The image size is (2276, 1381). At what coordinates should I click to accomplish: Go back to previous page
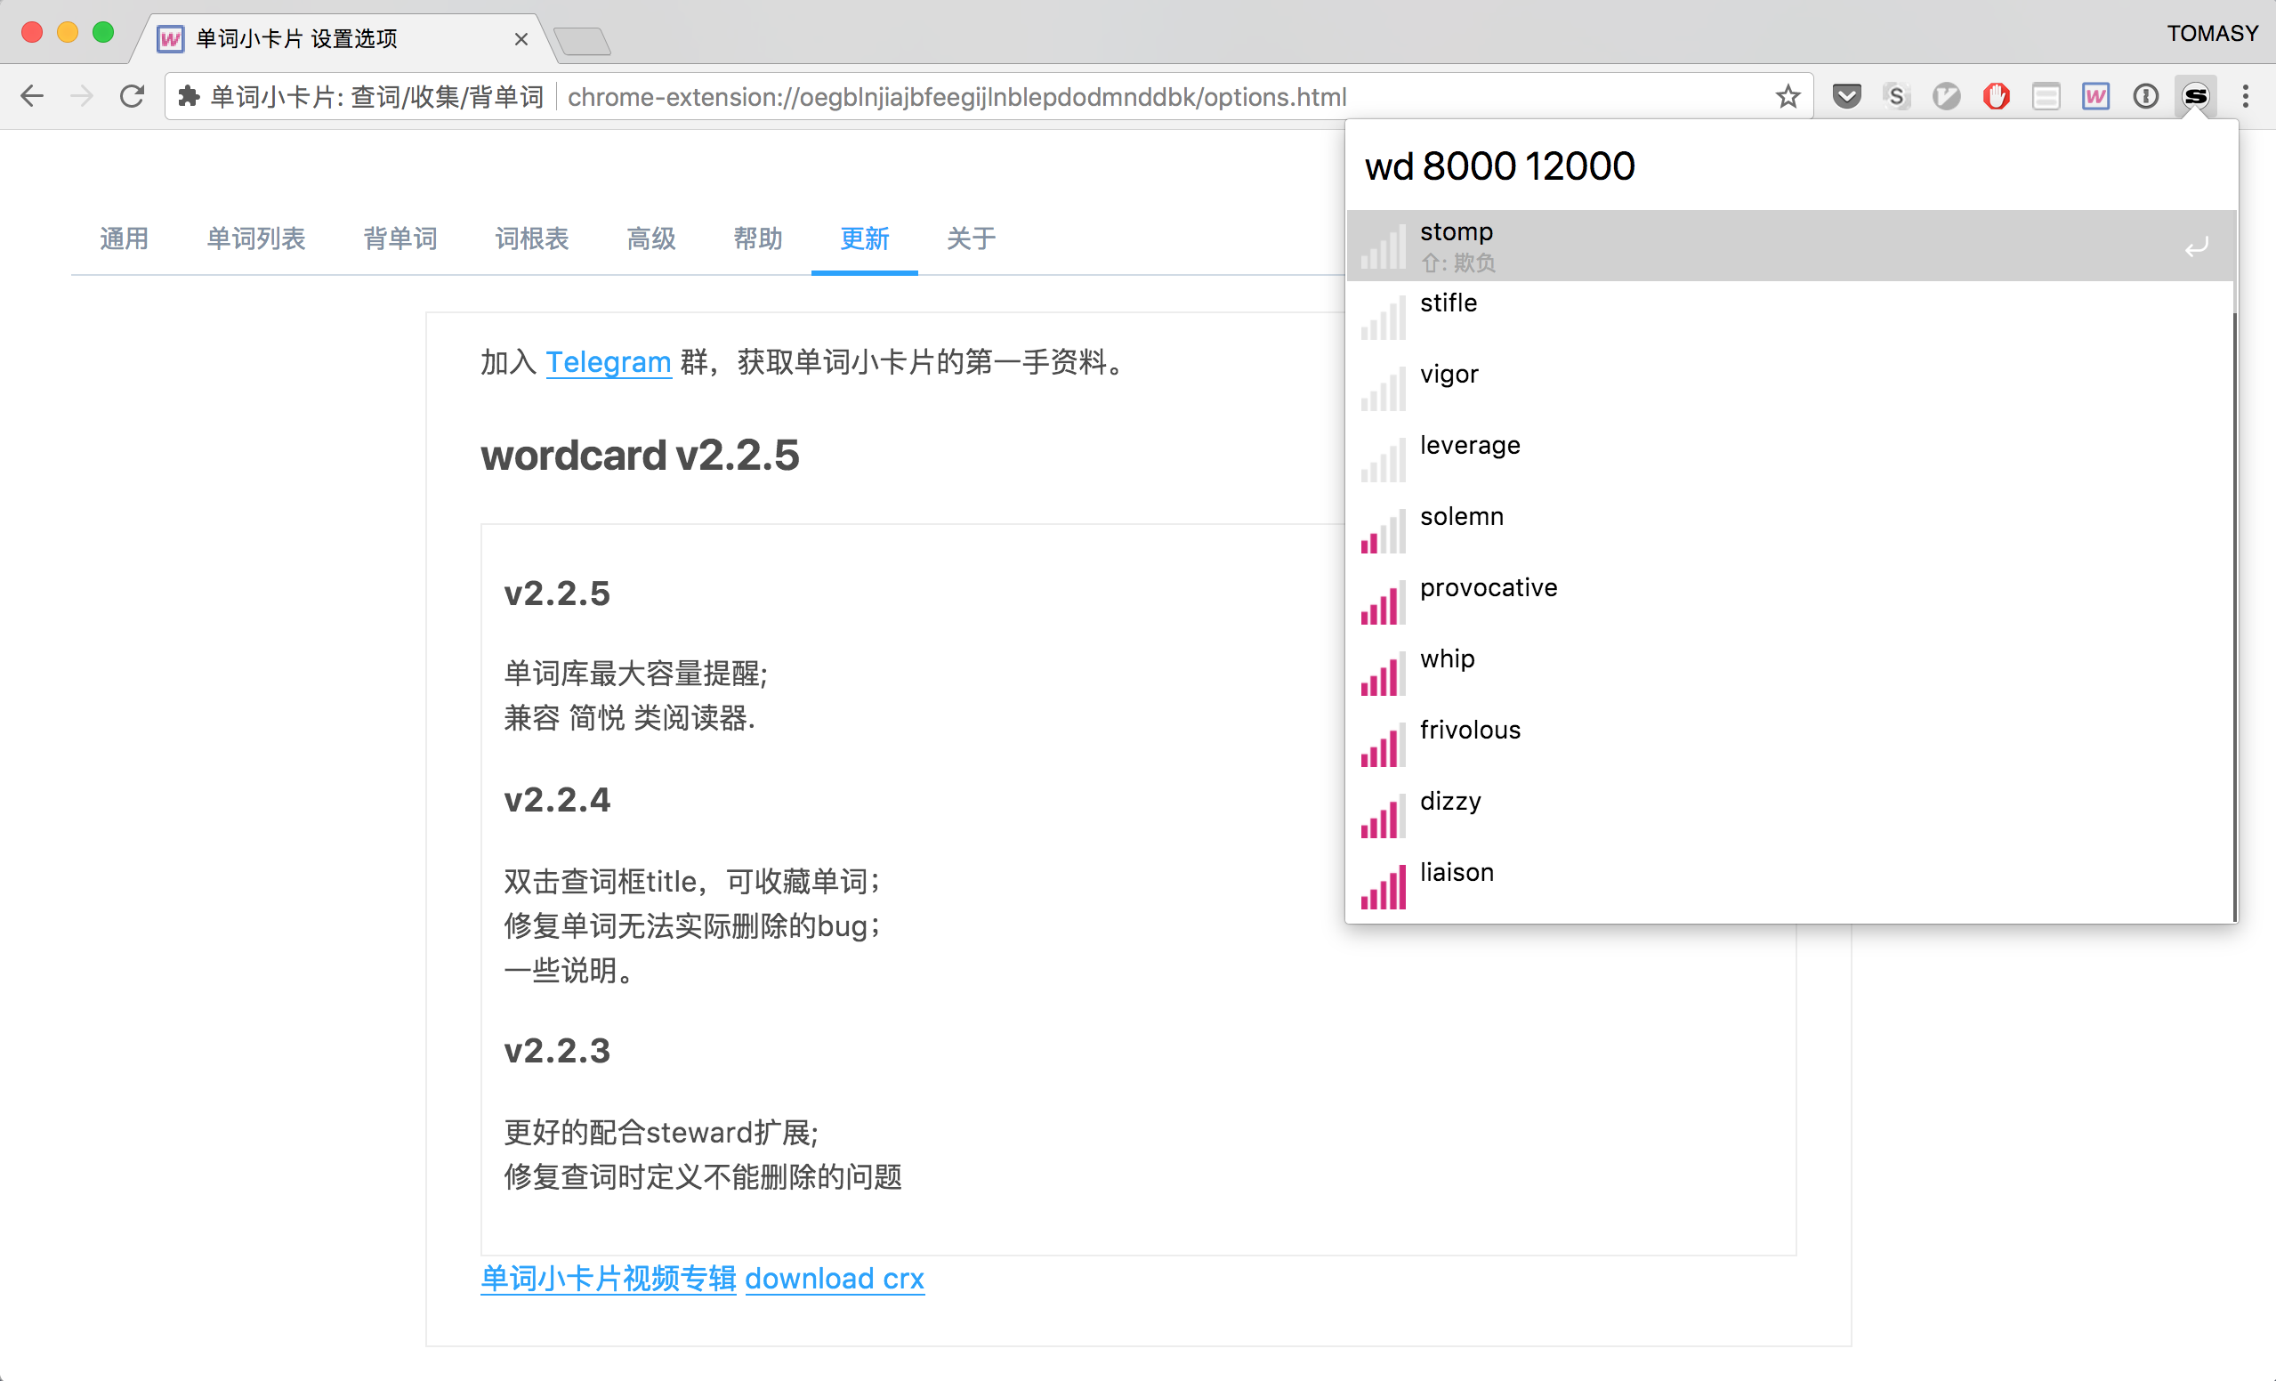click(x=32, y=96)
